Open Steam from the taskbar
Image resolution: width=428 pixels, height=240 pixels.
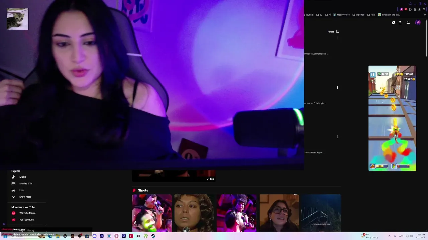point(153,236)
